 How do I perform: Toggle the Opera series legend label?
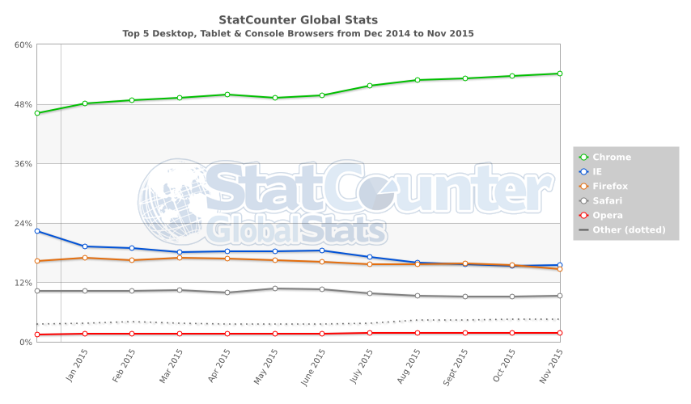point(607,216)
